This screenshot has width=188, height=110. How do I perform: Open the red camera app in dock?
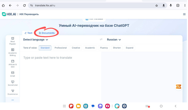(x=107, y=106)
